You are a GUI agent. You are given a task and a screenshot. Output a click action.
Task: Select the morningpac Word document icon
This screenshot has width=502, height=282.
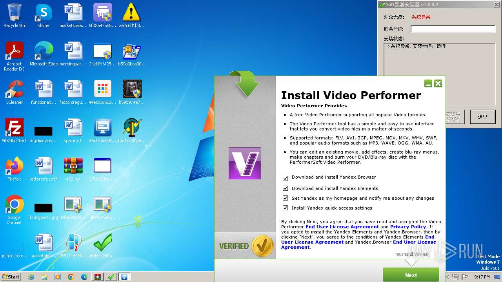73,54
